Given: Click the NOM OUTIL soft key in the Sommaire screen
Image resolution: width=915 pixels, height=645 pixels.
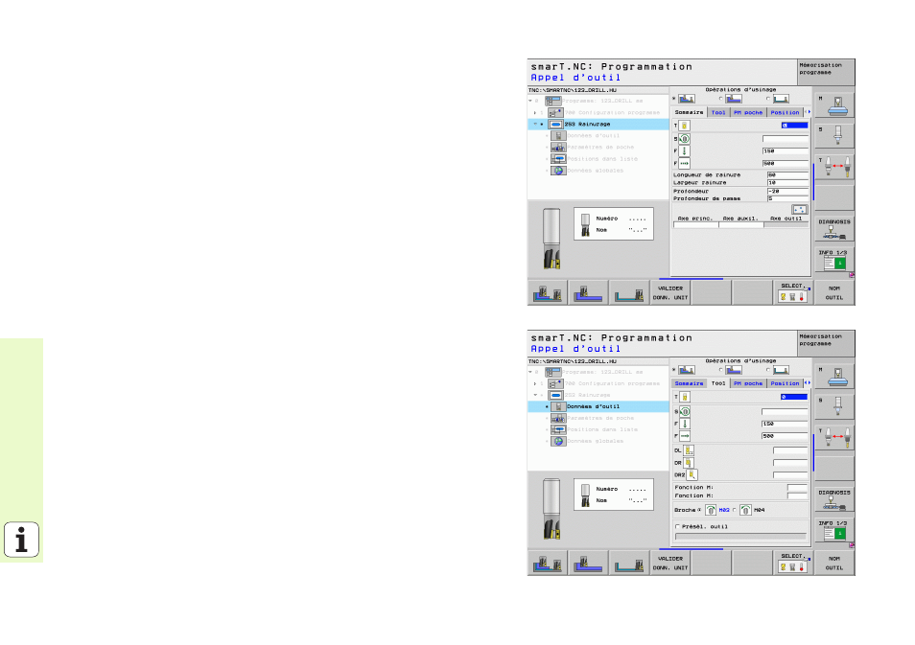Looking at the screenshot, I should 834,292.
